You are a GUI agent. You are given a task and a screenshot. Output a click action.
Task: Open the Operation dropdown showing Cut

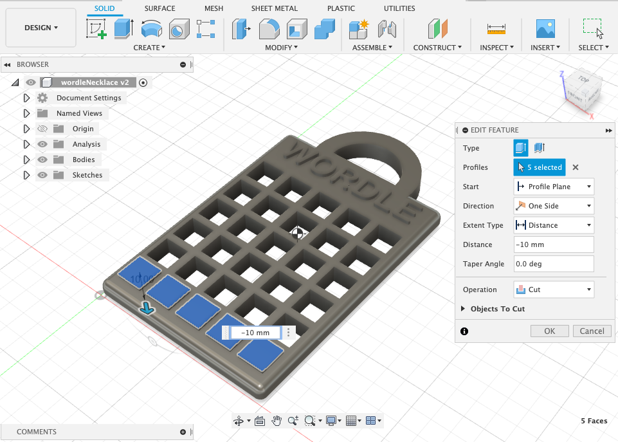pyautogui.click(x=554, y=290)
